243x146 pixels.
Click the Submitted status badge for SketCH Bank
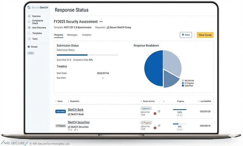[x=61, y=112]
